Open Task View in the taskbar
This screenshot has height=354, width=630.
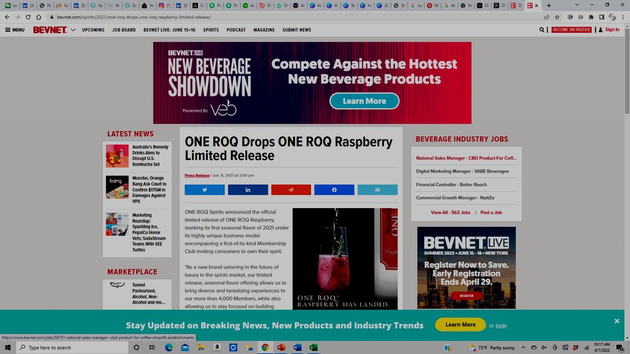(x=152, y=347)
